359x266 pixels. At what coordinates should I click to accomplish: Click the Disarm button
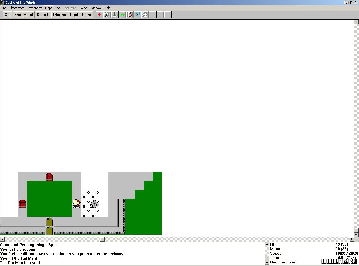(x=59, y=15)
